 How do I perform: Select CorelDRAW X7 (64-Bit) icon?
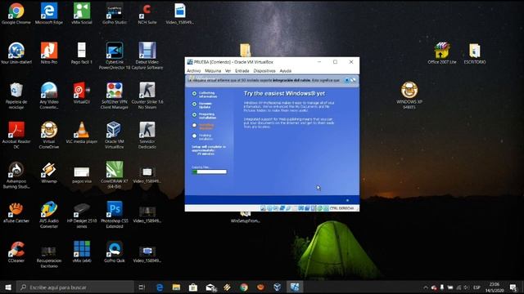click(115, 175)
